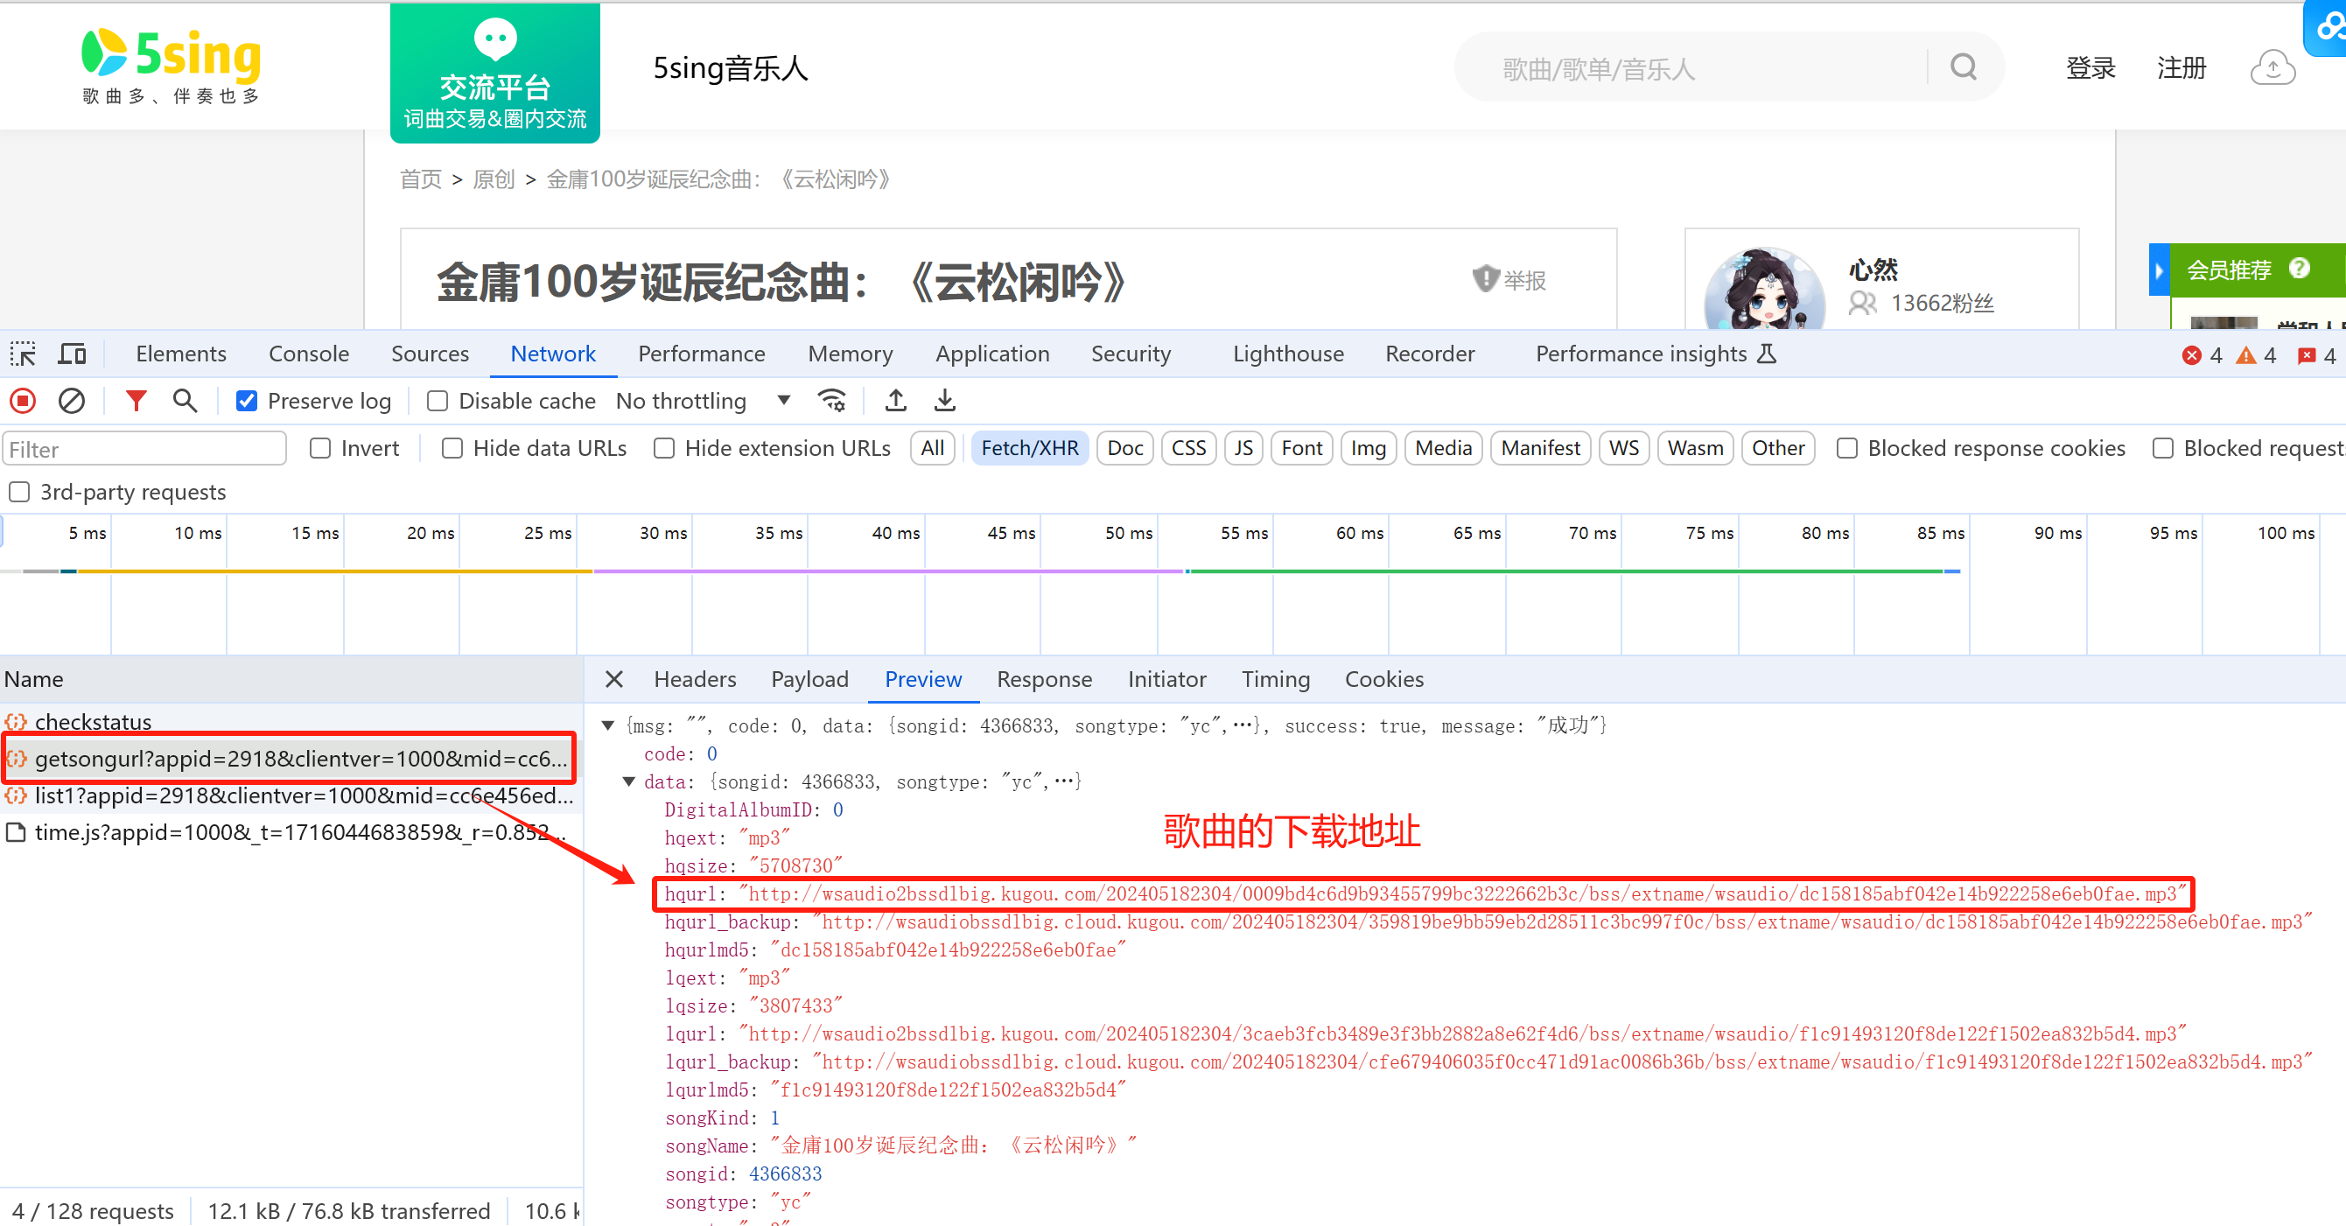Collapse the root JSON object triangle

[608, 726]
